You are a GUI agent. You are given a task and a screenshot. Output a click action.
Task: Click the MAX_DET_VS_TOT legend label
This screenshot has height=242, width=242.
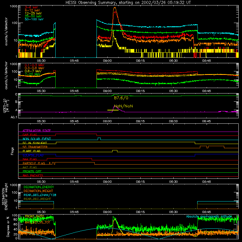[x=38, y=222]
